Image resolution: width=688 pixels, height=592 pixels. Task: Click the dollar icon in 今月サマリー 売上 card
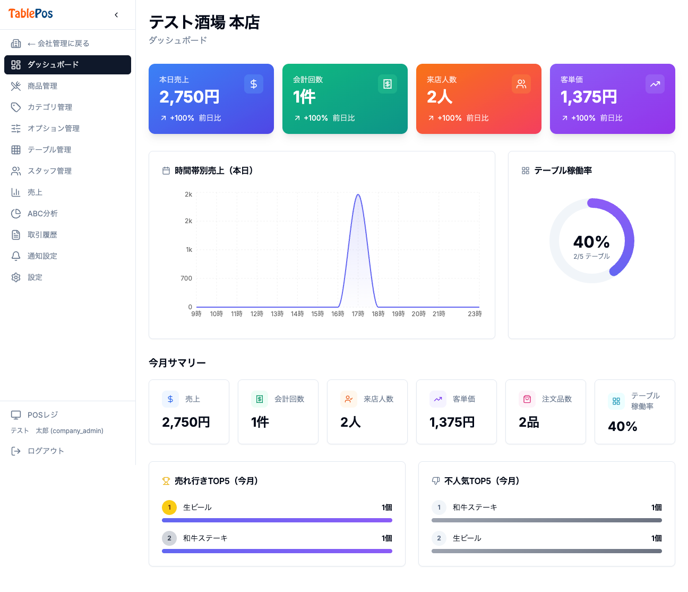[170, 399]
